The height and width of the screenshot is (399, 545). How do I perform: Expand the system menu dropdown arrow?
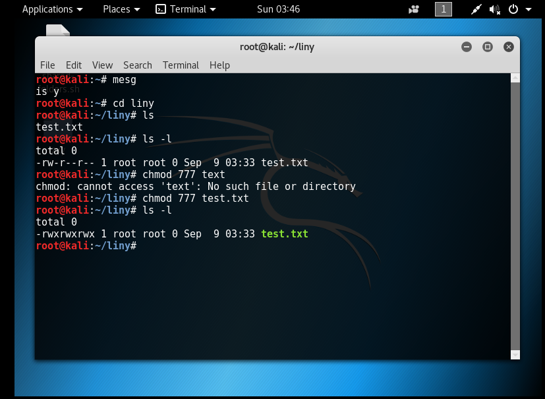(529, 9)
